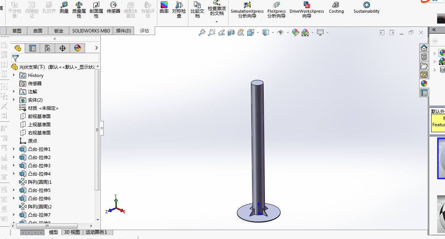
Task: Open the Appearances pane icon
Action: pos(424,83)
